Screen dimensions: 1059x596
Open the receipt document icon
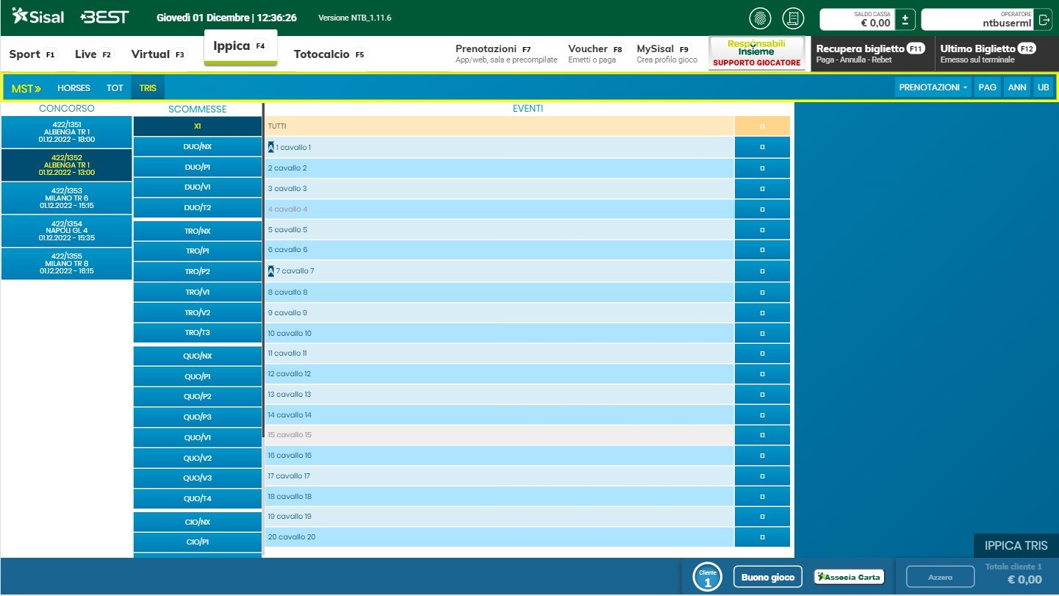tap(794, 18)
